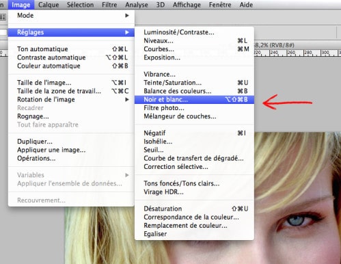Open Tons foncés/Tons clairs

click(194, 183)
